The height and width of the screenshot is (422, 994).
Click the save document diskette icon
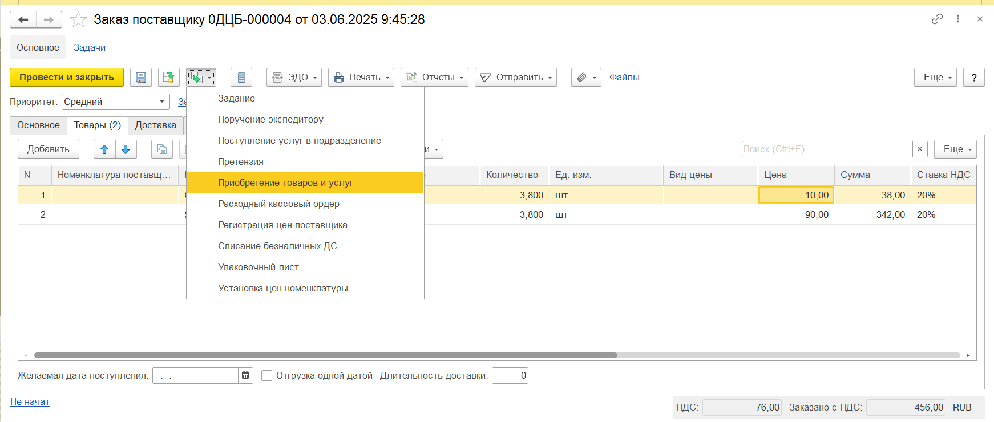tap(140, 78)
